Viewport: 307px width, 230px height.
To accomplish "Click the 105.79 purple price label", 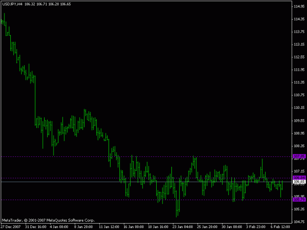I will (299, 200).
